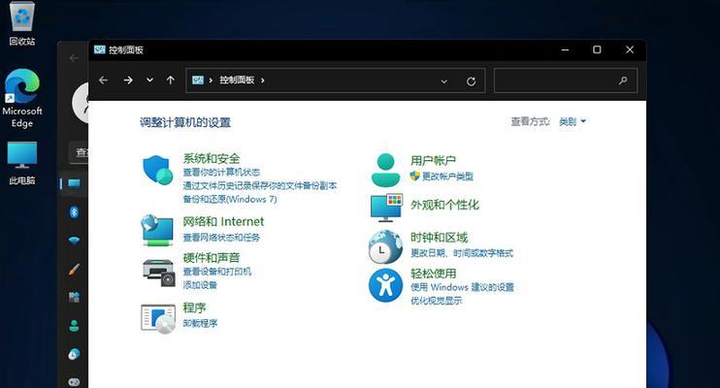The width and height of the screenshot is (720, 388).
Task: Select Gaming icon in Settings sidebar
Action: [x=74, y=381]
